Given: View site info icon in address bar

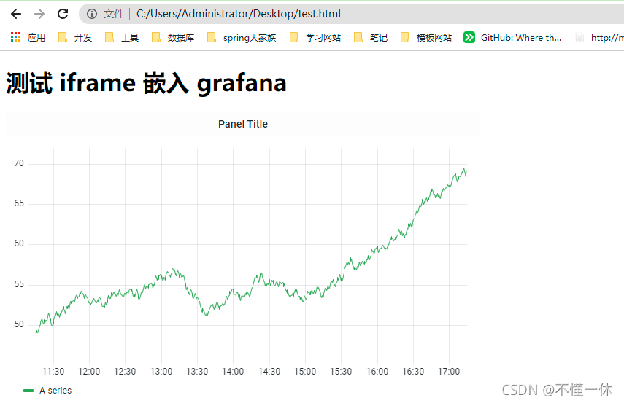Looking at the screenshot, I should [x=92, y=14].
